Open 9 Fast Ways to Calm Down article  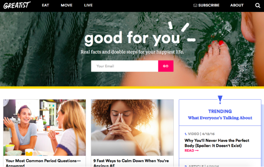pos(131,163)
